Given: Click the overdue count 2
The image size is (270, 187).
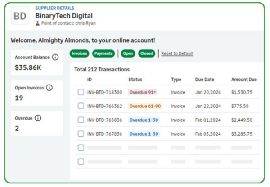Looking at the screenshot, I should (17, 129).
